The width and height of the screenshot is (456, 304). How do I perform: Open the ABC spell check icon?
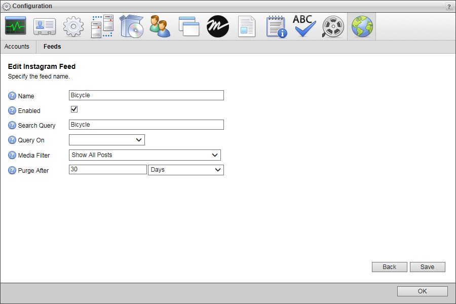pyautogui.click(x=305, y=26)
